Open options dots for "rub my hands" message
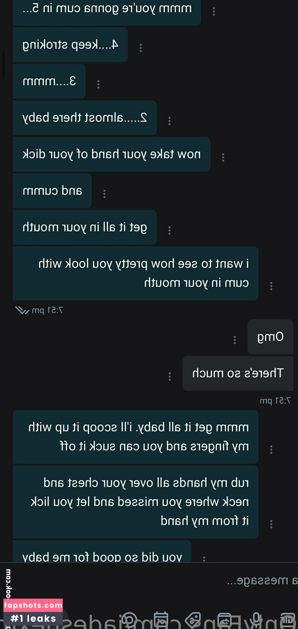The width and height of the screenshot is (298, 629). click(x=271, y=524)
